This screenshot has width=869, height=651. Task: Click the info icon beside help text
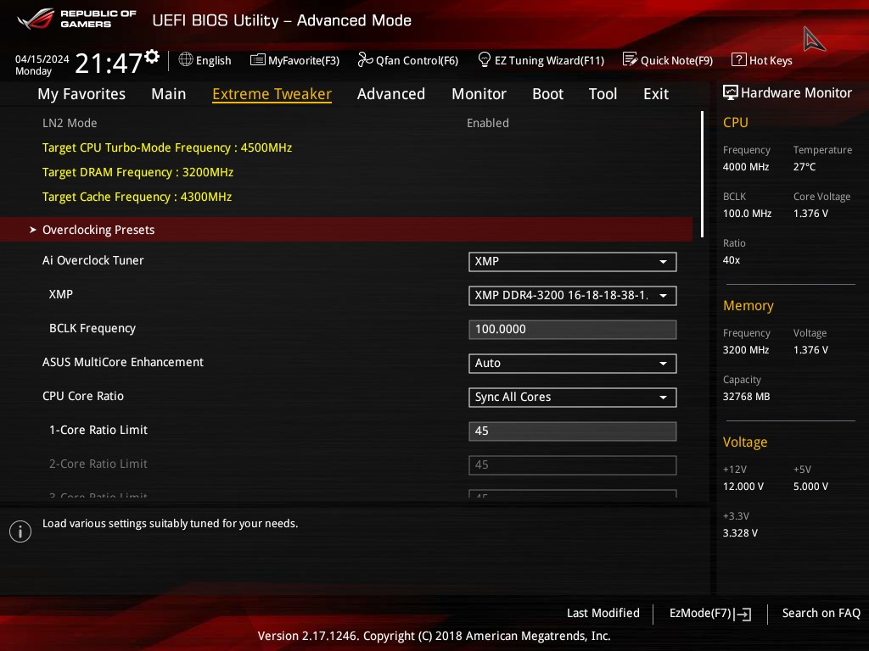20,531
